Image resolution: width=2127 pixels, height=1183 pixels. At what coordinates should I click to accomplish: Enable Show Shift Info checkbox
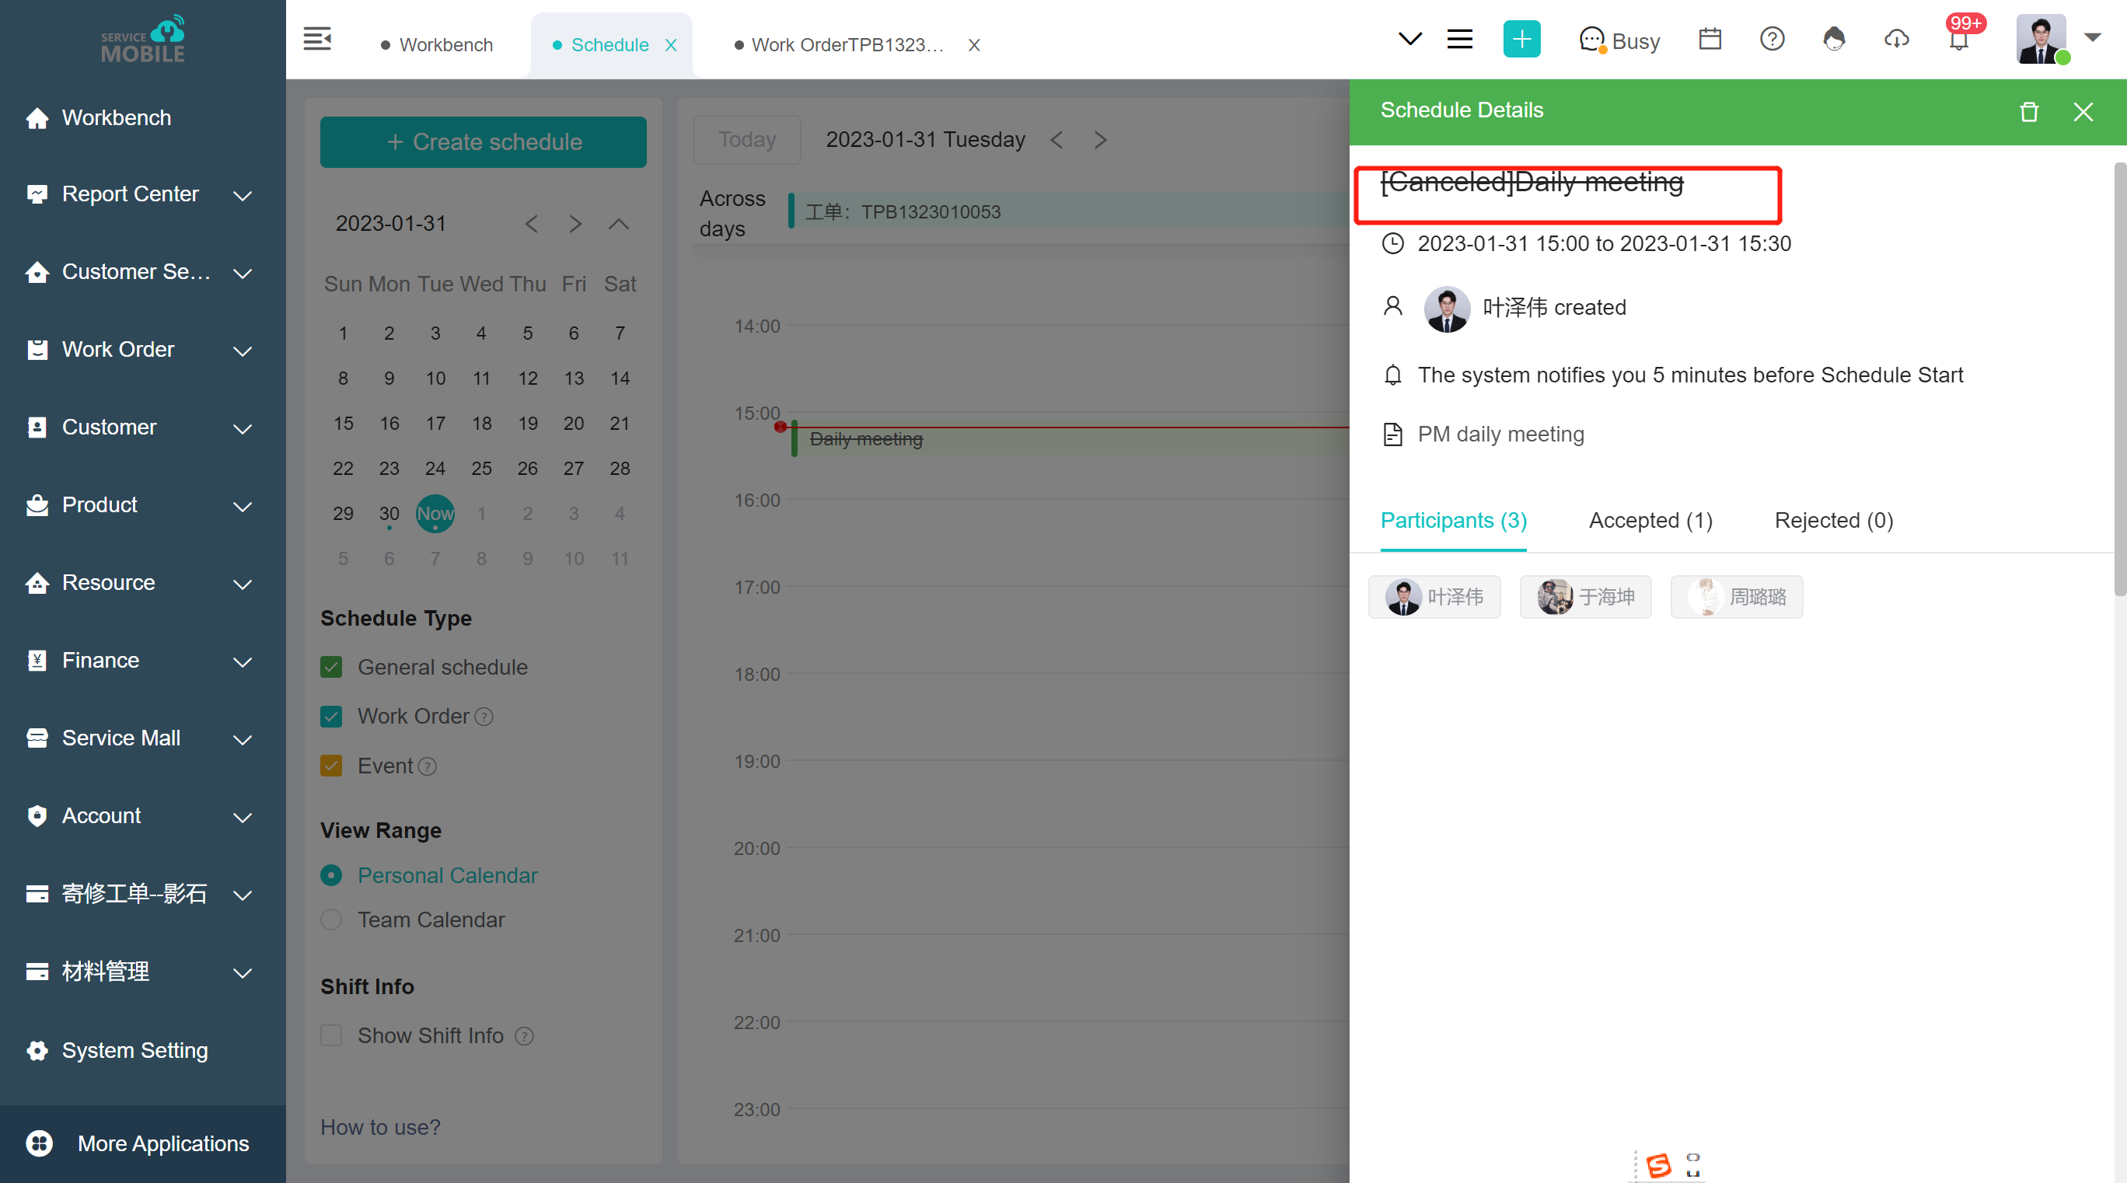[331, 1035]
